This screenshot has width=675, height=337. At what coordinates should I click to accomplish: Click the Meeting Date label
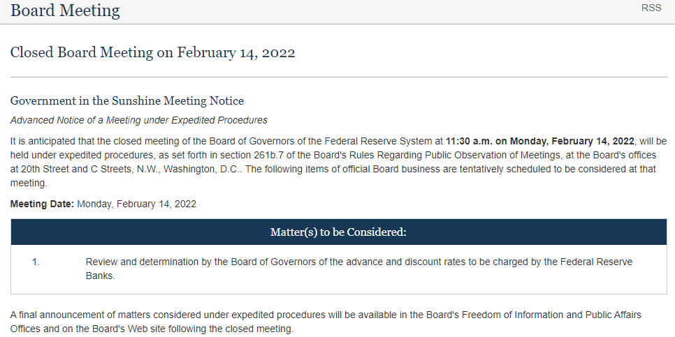pyautogui.click(x=42, y=204)
